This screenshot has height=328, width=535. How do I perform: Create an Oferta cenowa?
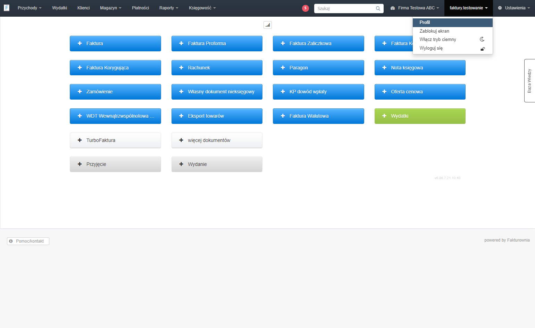[420, 92]
